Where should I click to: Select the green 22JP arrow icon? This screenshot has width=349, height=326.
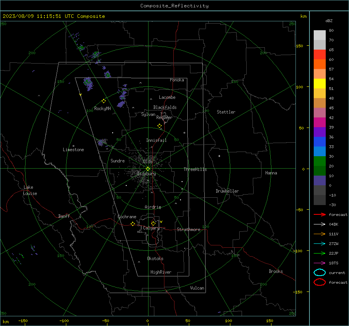tap(320, 253)
